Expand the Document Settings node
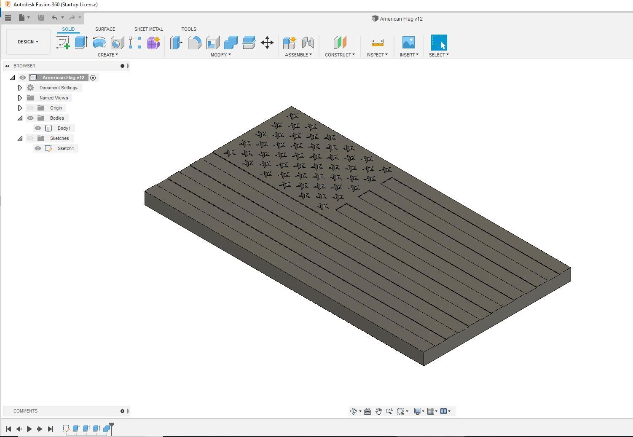This screenshot has width=633, height=437. tap(20, 88)
